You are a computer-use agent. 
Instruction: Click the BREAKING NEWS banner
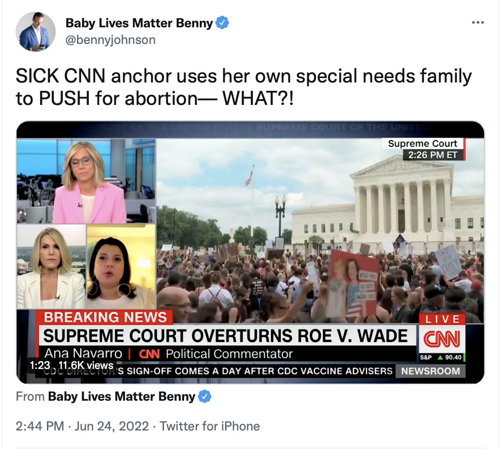[105, 317]
